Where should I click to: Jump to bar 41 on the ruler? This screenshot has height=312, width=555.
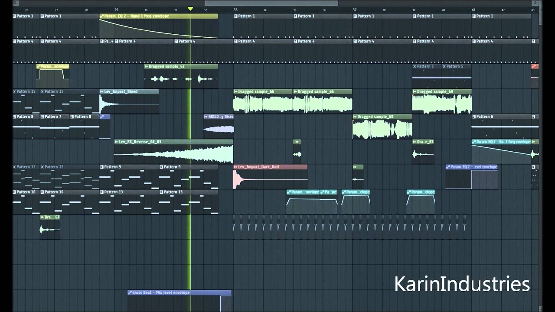coord(473,10)
